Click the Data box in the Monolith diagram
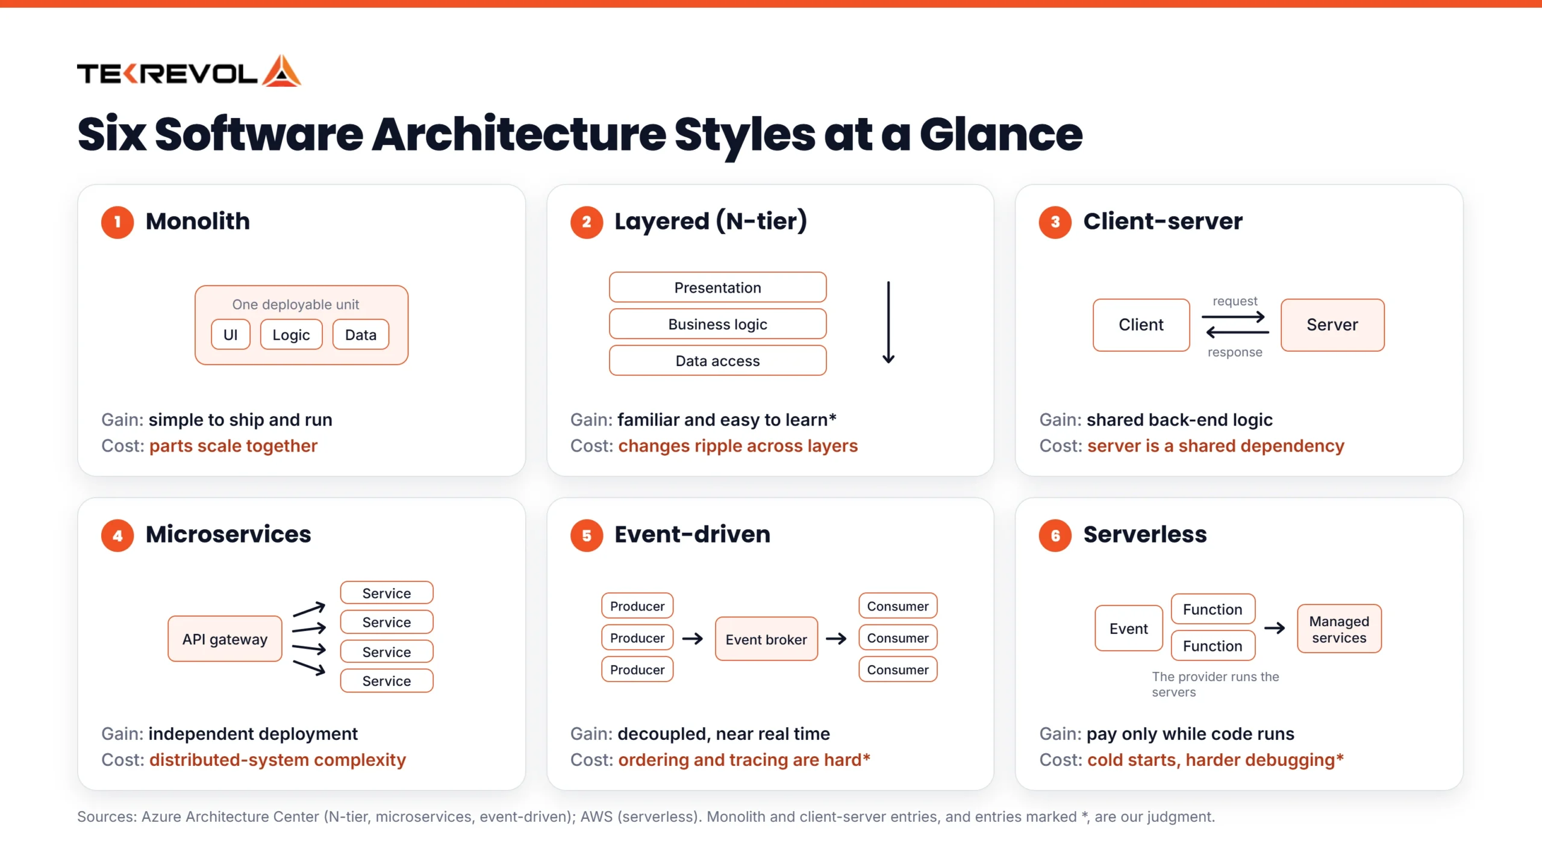Screen dimensions: 1542x867 pyautogui.click(x=361, y=334)
